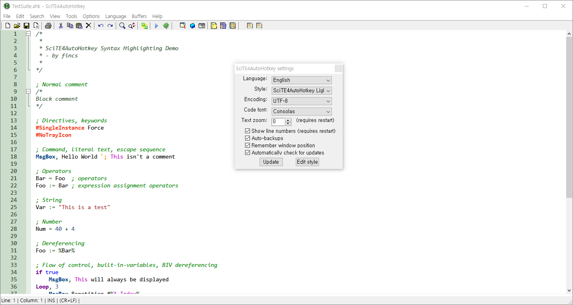573x305 pixels.
Task: Increase Text zoom with spinner up arrow
Action: [288, 120]
